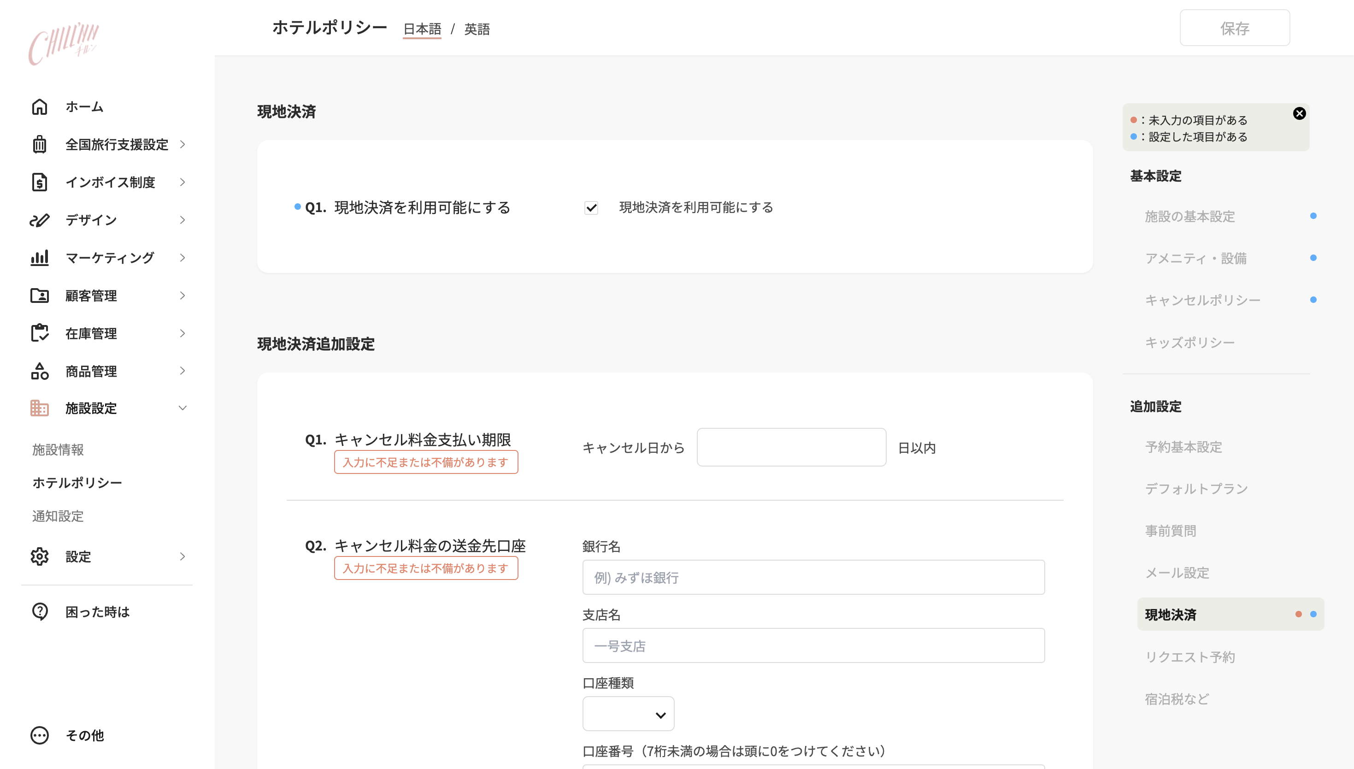
Task: Select the ホーム icon in the sidebar
Action: tap(40, 107)
